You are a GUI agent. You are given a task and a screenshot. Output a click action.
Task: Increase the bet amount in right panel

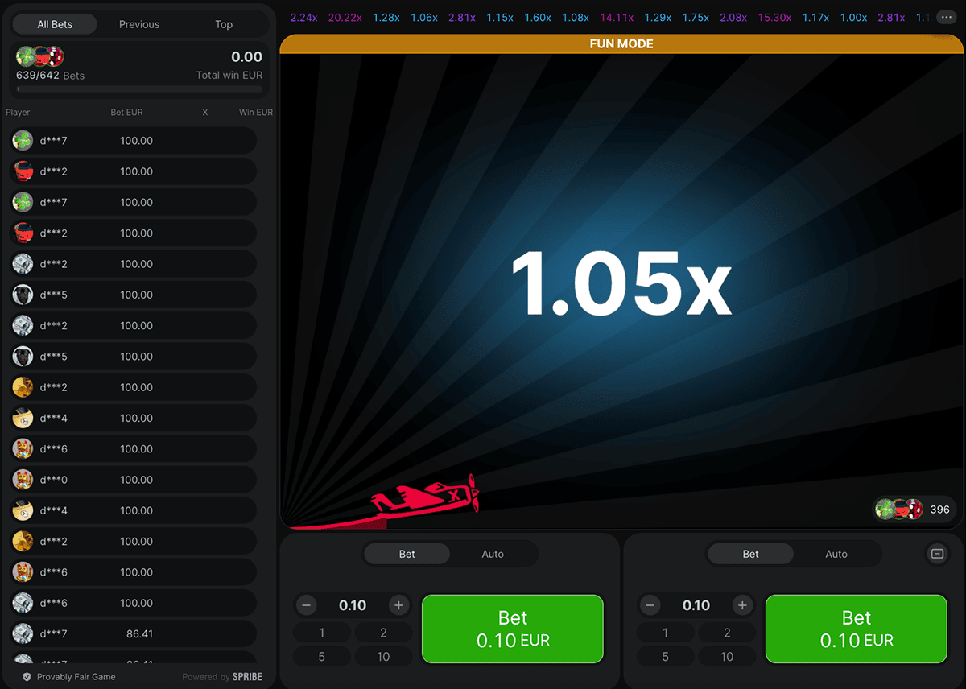click(742, 605)
